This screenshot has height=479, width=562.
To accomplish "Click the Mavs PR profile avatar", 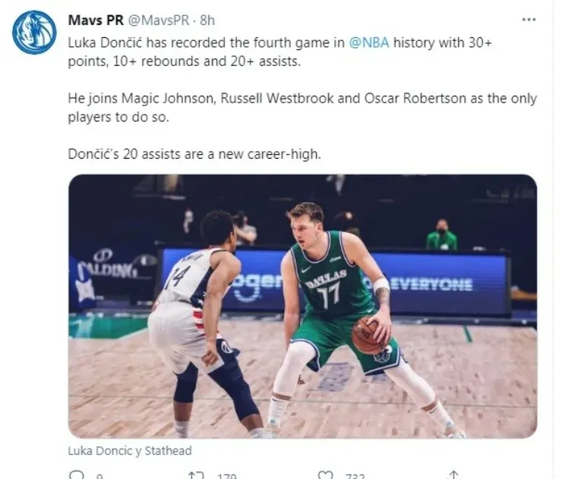I will (x=34, y=32).
